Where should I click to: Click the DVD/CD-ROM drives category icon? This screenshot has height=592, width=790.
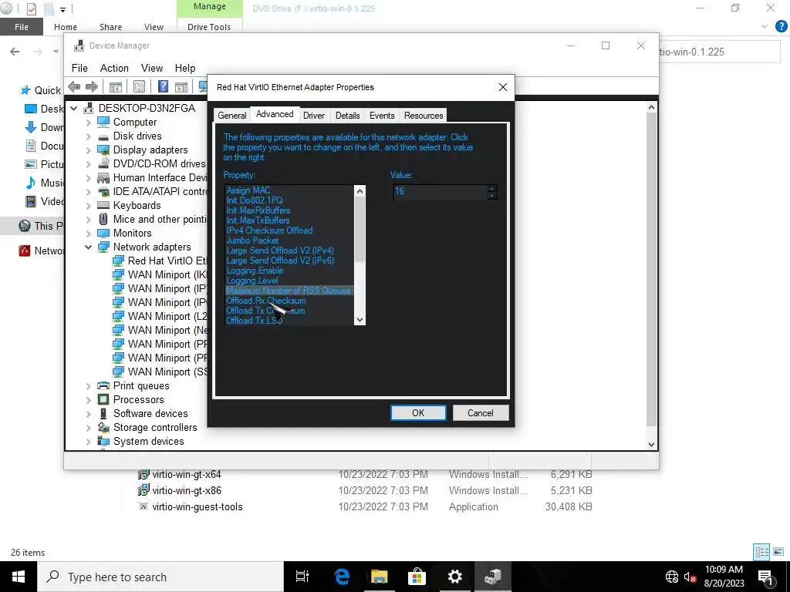pyautogui.click(x=103, y=163)
